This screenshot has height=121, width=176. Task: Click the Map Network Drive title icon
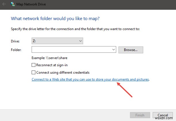[x=13, y=4]
